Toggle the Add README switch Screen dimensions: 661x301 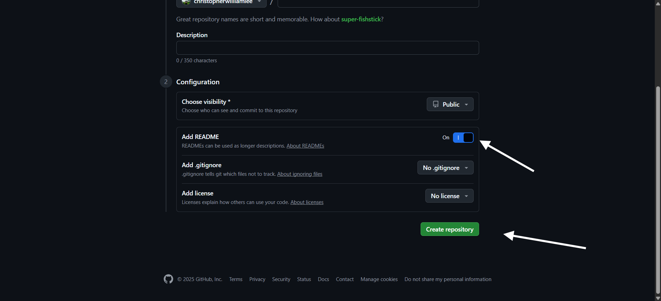[463, 138]
